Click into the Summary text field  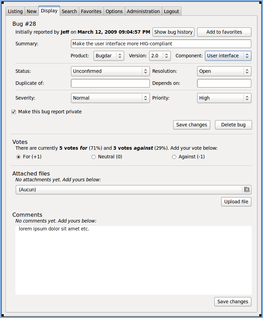tap(161, 44)
